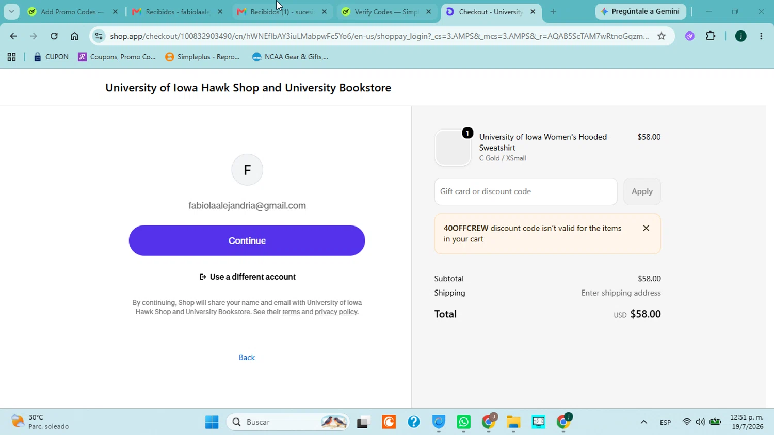Screen dimensions: 774x435
Task: Click the product name Women's Hooded Sweatshirt
Action: click(543, 142)
